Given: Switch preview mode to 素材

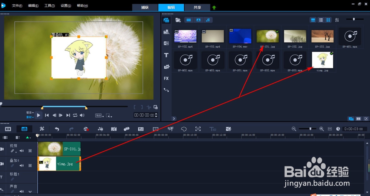Looking at the screenshot, I should click(x=30, y=117).
